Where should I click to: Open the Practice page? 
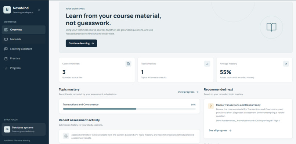pos(24,59)
